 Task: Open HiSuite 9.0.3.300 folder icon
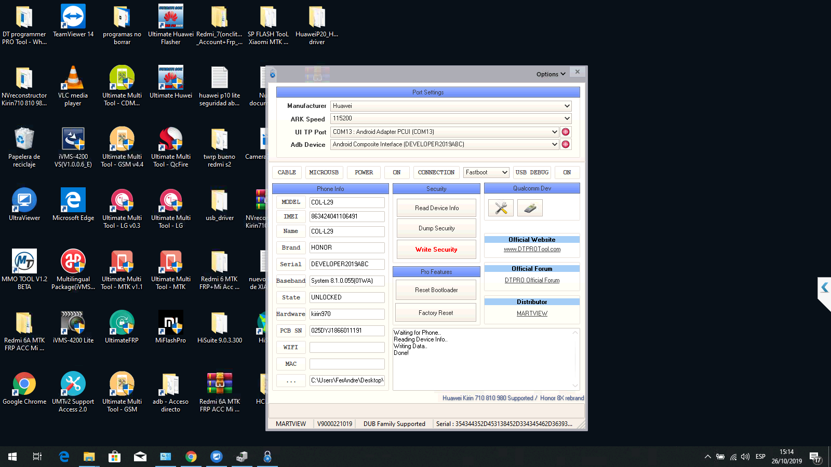point(220,327)
